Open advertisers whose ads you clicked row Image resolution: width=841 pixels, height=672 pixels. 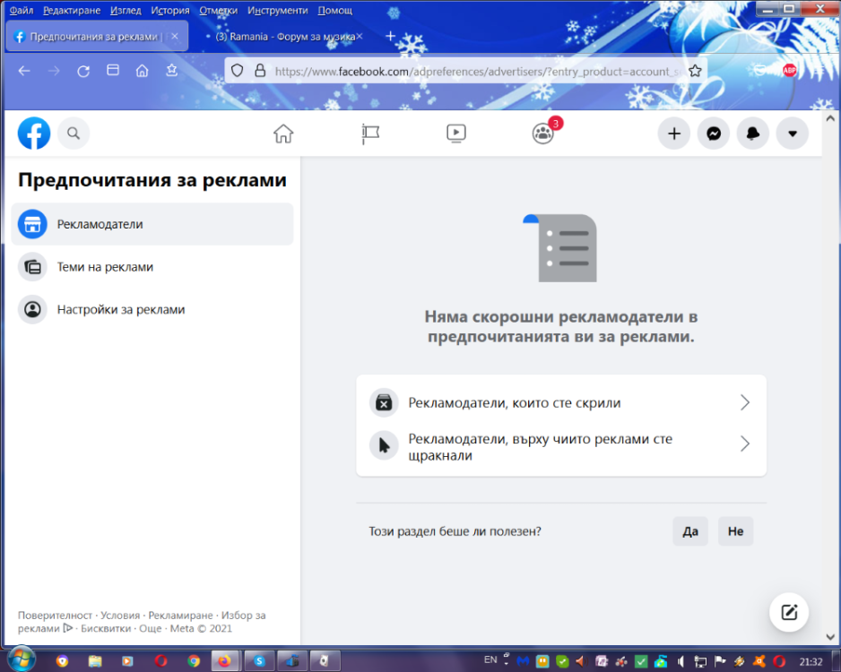[x=561, y=446]
